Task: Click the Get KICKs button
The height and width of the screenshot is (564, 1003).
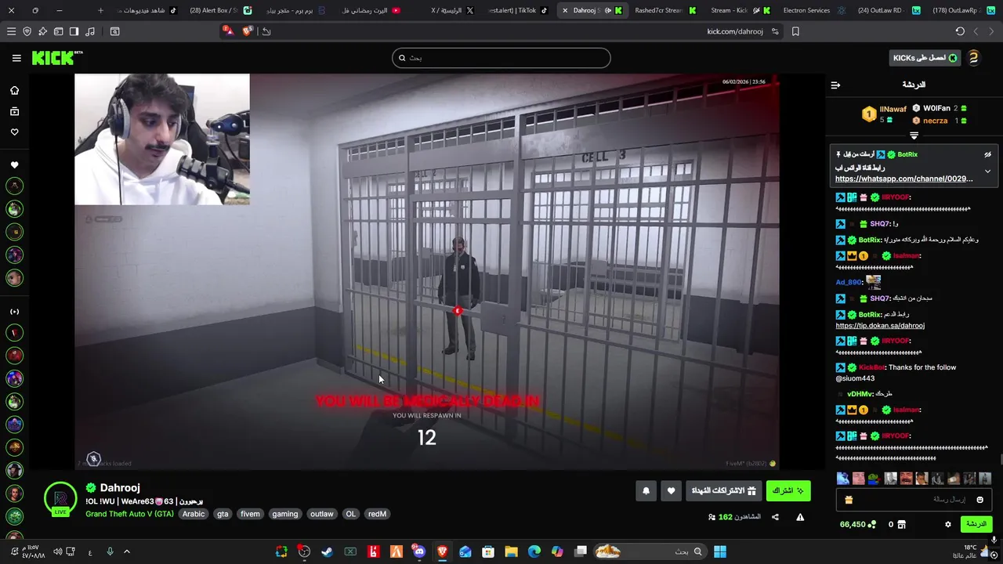Action: (x=925, y=58)
